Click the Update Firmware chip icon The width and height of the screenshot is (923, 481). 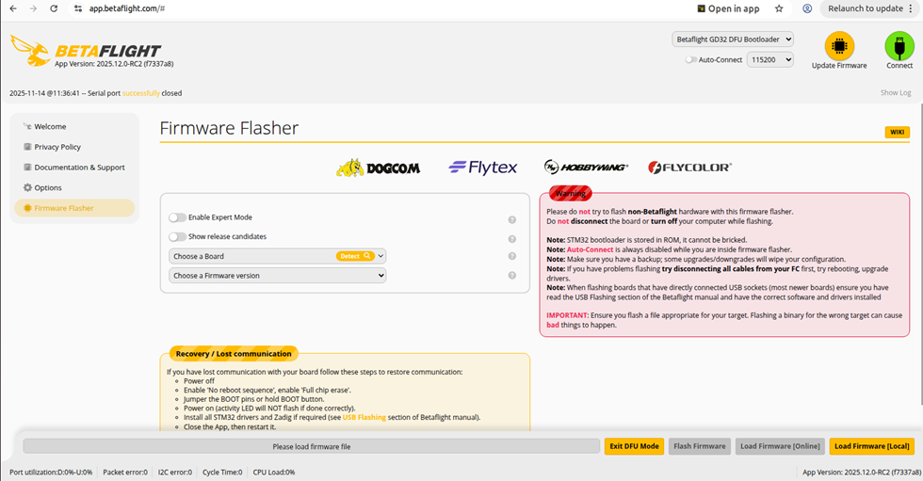point(839,46)
